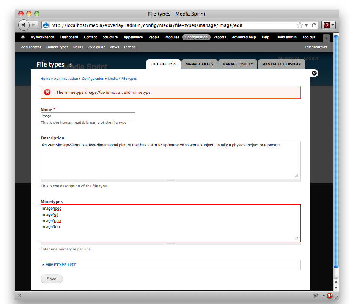Click the Description resize corner handle
Viewport: 354px width, 304px height.
tap(297, 176)
